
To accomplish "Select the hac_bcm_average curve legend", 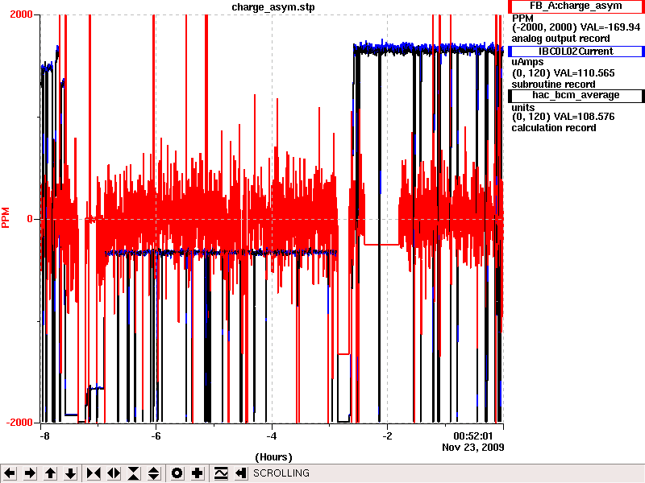I will pyautogui.click(x=576, y=95).
